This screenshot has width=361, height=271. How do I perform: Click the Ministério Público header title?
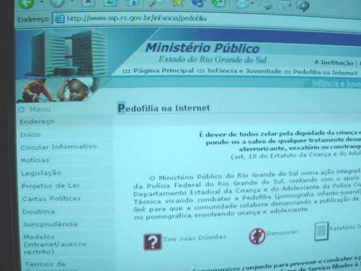coord(202,48)
